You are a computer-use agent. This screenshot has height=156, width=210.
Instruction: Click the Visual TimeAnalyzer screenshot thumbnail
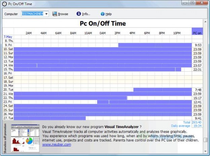pyautogui.click(x=25, y=139)
